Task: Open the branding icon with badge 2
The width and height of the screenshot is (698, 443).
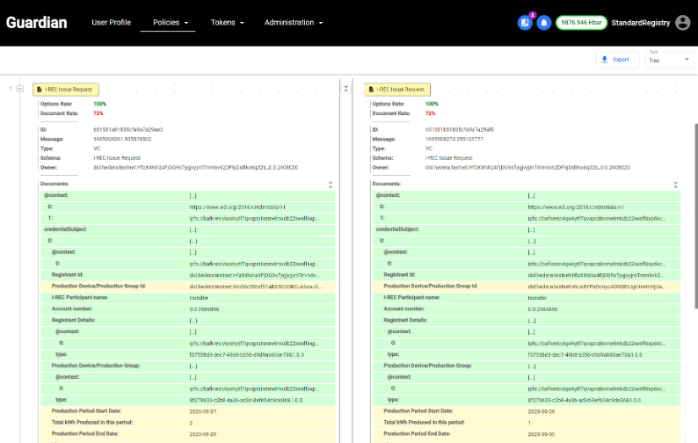Action: (526, 23)
